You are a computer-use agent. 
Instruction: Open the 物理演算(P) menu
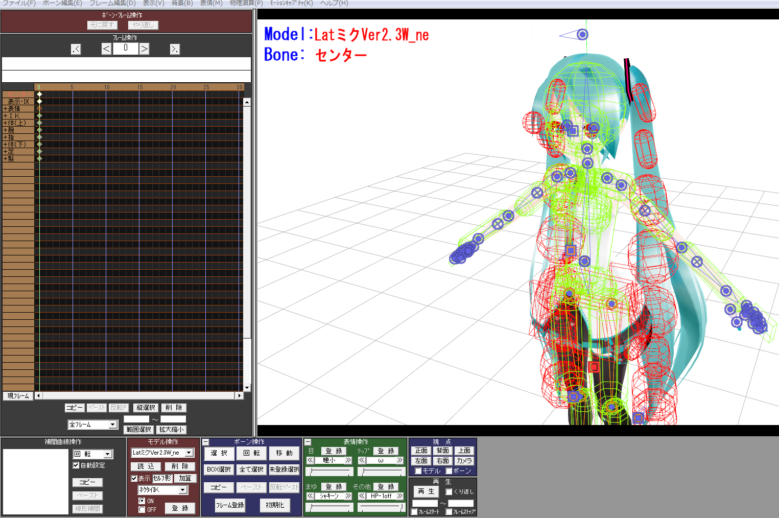click(246, 3)
